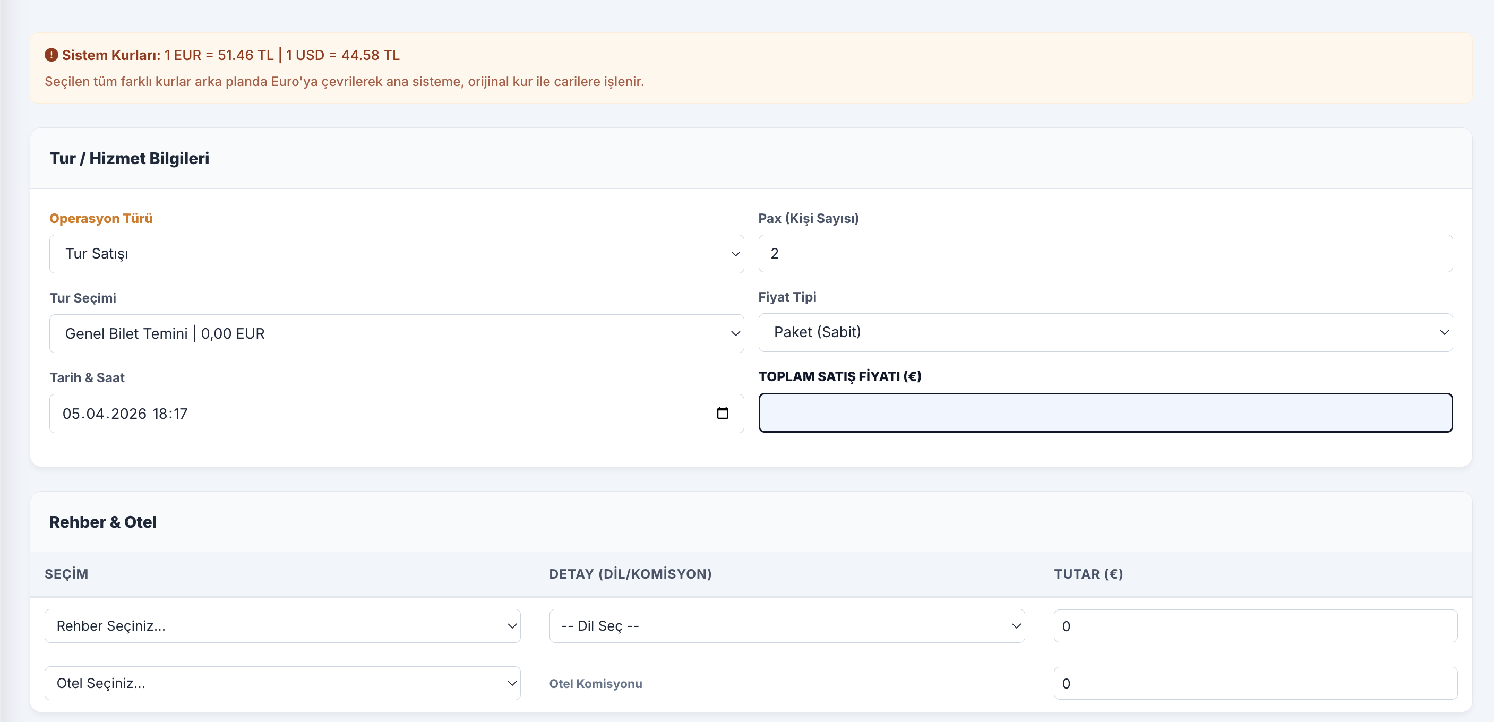The image size is (1494, 722).
Task: Click the Otel Komisyonu label
Action: 595,684
